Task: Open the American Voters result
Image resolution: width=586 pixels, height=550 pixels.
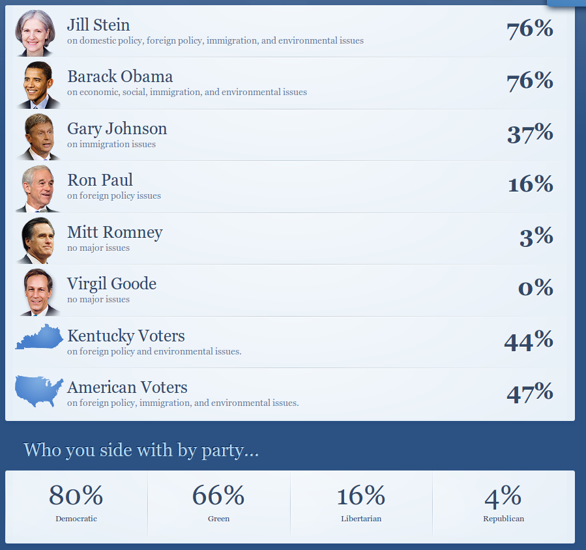Action: pyautogui.click(x=127, y=388)
